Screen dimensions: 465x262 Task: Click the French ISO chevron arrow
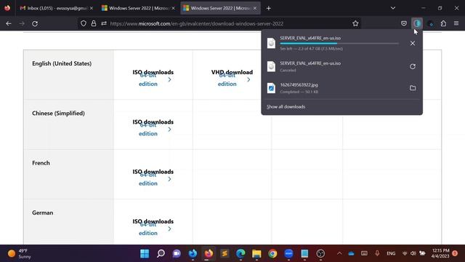[169, 179]
